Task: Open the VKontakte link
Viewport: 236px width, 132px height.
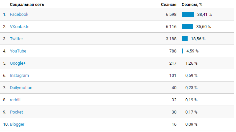Action: pos(19,26)
